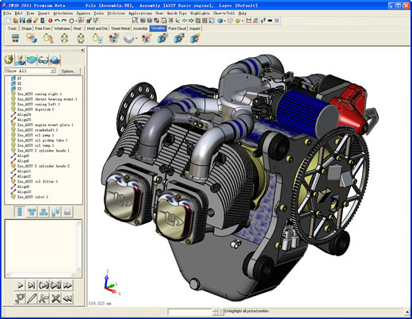Toggle the vertical list view button
This screenshot has width=412, height=319.
[x=20, y=212]
